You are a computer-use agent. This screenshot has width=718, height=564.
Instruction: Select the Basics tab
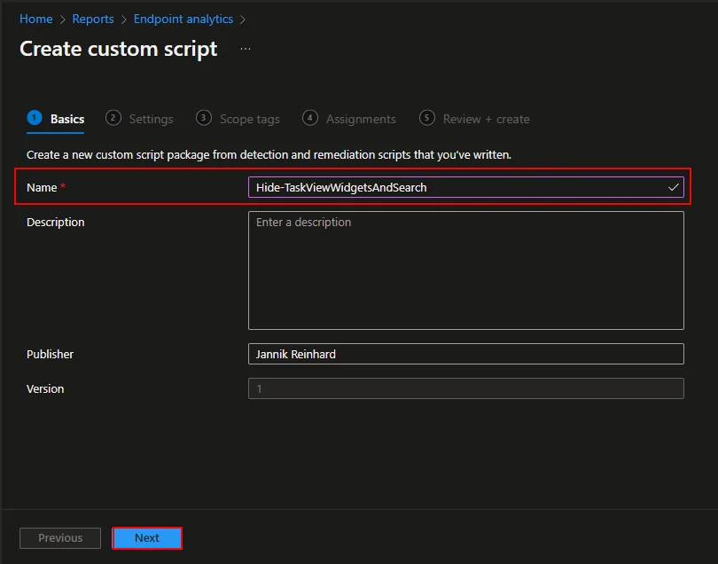[56, 119]
